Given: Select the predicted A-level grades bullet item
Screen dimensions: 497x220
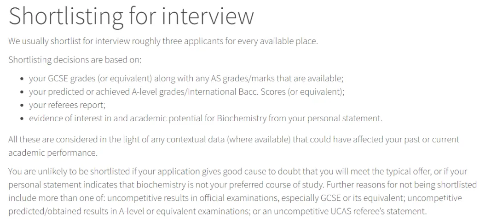Looking at the screenshot, I should [187, 92].
